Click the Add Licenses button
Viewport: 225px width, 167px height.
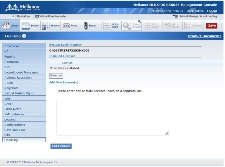coord(61,146)
